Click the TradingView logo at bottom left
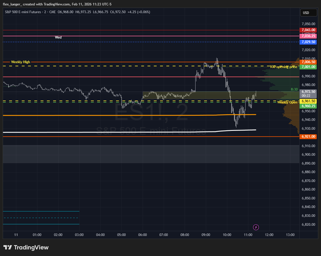 [x=26, y=247]
